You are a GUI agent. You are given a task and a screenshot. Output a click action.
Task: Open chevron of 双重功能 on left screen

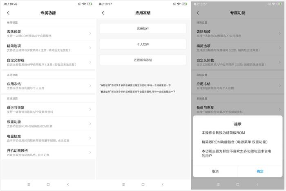(x=90, y=124)
